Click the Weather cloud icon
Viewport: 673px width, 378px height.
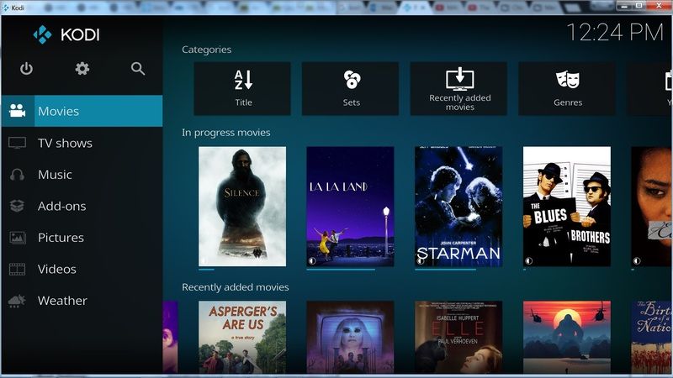pos(17,301)
